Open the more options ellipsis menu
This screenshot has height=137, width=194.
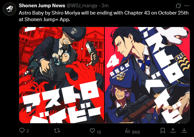[x=187, y=6]
